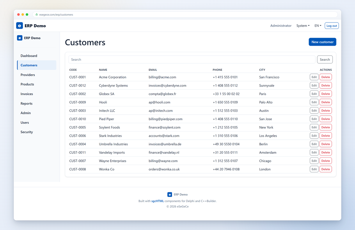Edit the Soylent Foods row
Image resolution: width=355 pixels, height=230 pixels.
[x=314, y=127]
